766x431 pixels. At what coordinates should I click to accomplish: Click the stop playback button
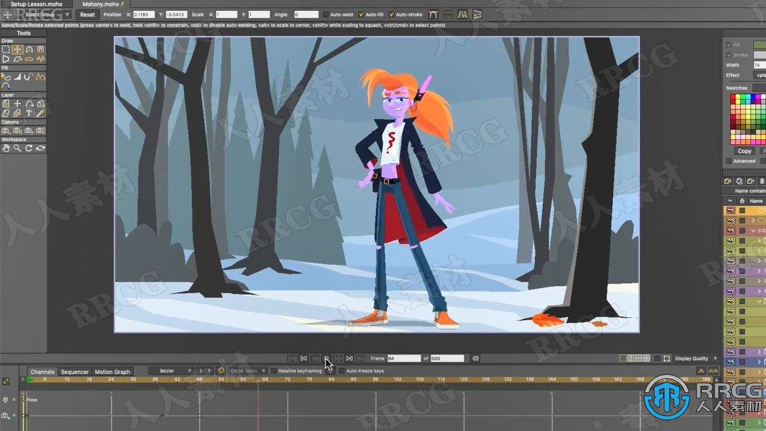pyautogui.click(x=327, y=359)
